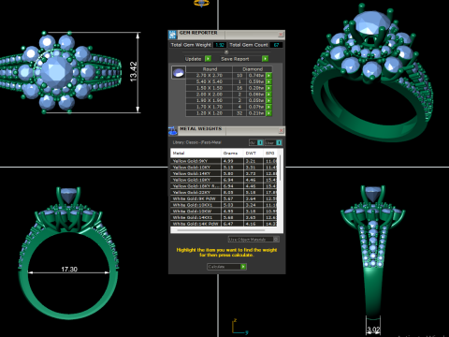
Task: Click the vertical scrollbar in metal list
Action: (280, 168)
